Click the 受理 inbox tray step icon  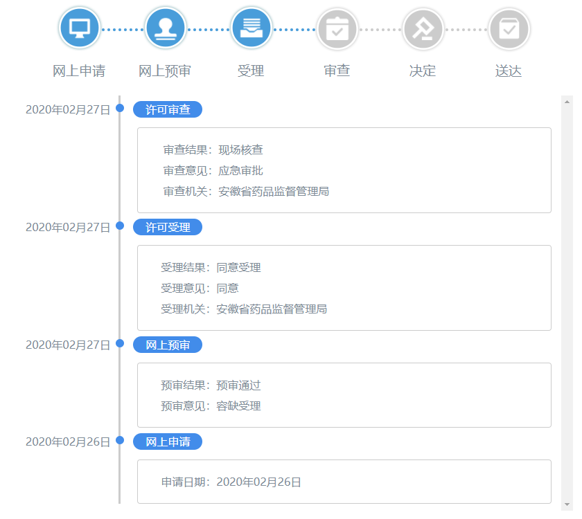251,28
